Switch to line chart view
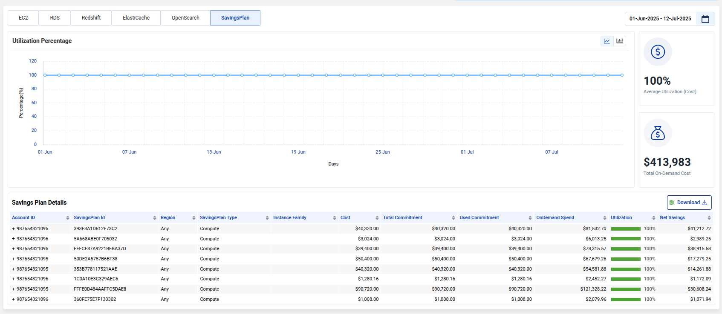722x314 pixels. [606, 41]
